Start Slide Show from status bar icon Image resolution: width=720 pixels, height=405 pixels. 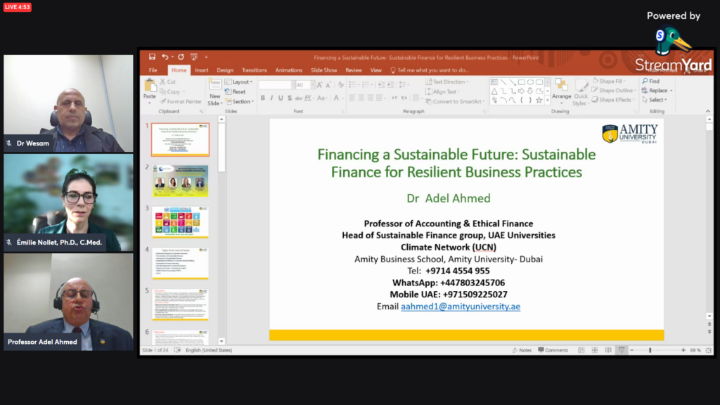[622, 350]
